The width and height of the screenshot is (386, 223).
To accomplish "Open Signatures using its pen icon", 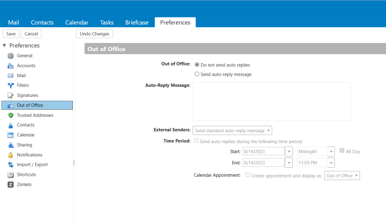I will [11, 96].
